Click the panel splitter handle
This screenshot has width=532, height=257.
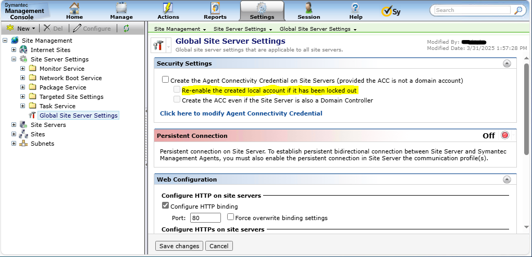click(x=146, y=138)
